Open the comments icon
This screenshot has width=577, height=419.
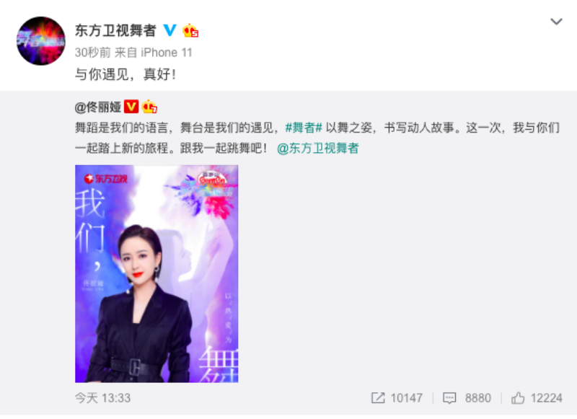tap(449, 397)
